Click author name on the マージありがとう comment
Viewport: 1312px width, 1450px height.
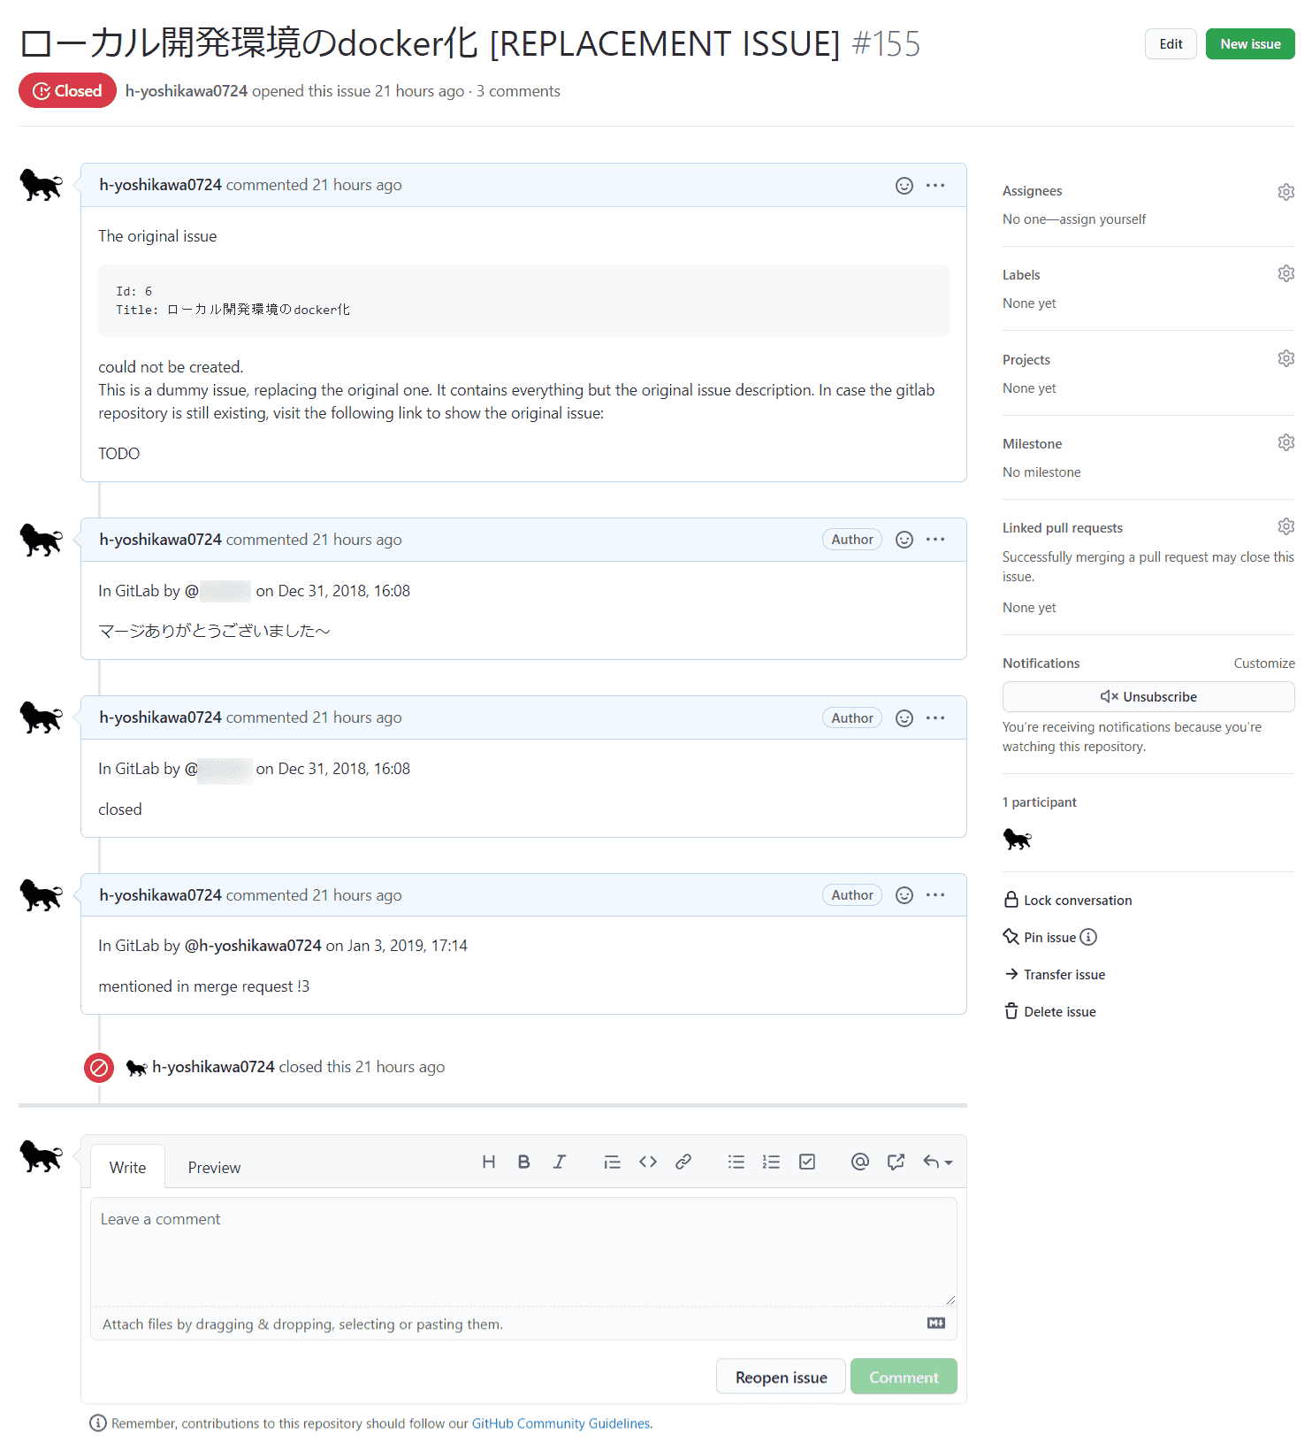pos(160,540)
